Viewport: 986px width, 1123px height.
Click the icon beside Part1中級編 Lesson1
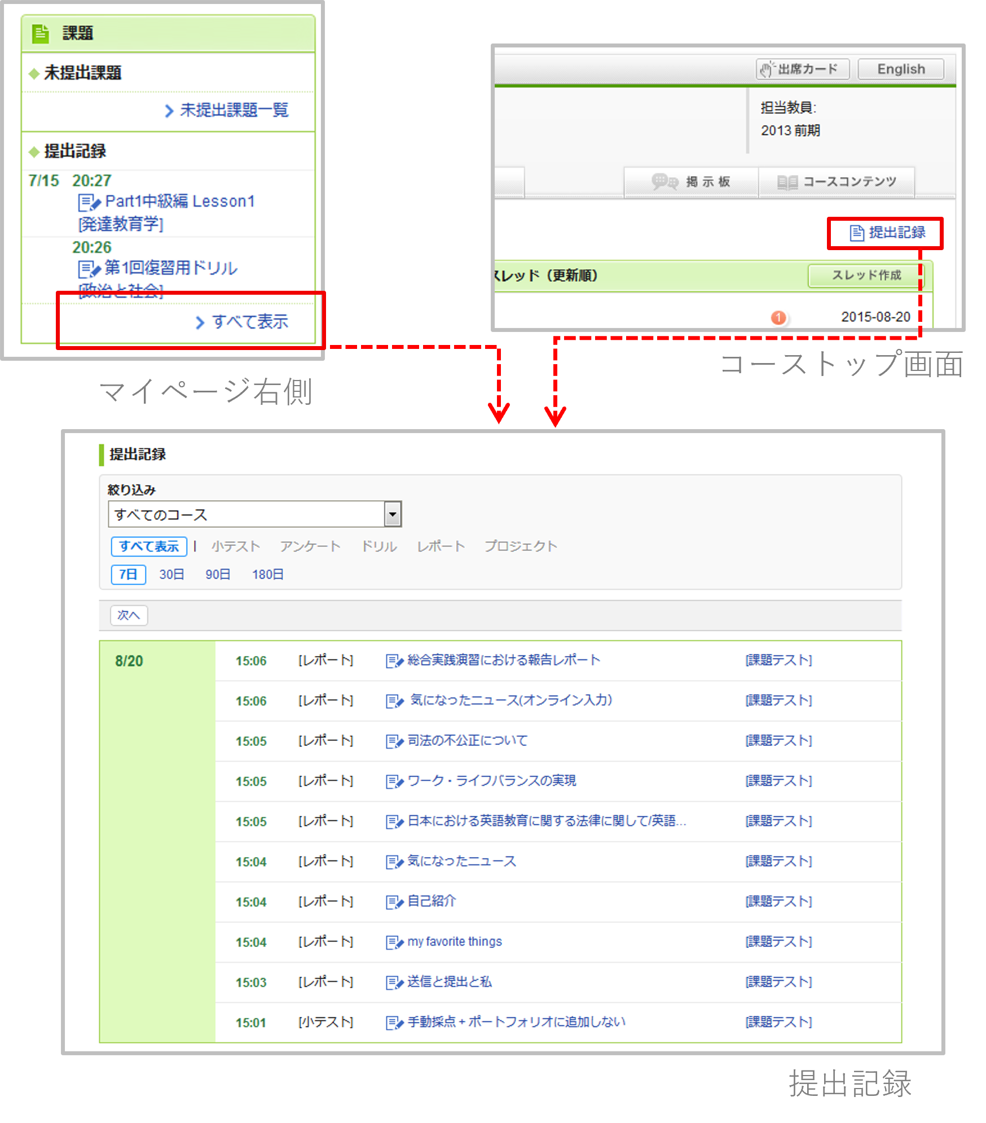(89, 202)
